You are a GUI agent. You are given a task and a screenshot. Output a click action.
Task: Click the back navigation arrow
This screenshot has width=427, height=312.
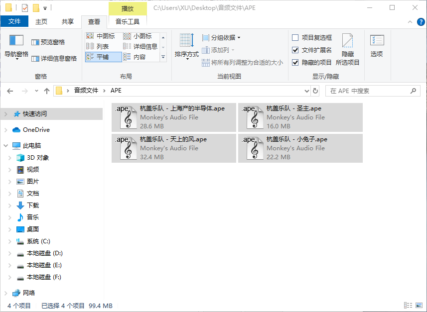coord(10,90)
